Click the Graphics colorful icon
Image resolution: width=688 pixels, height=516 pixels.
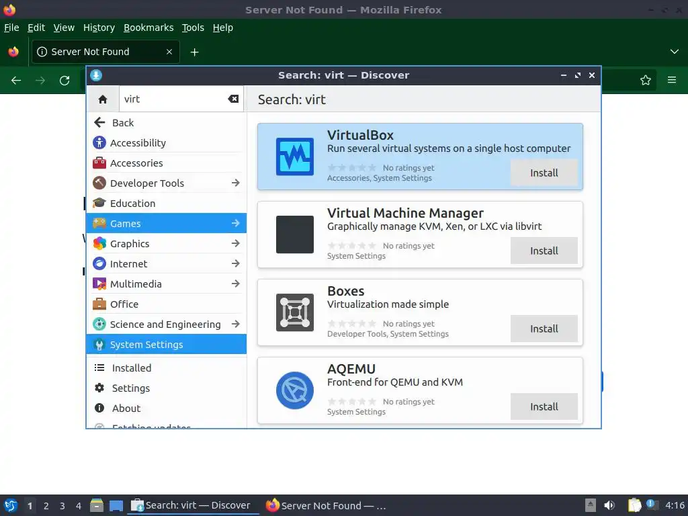pyautogui.click(x=99, y=243)
